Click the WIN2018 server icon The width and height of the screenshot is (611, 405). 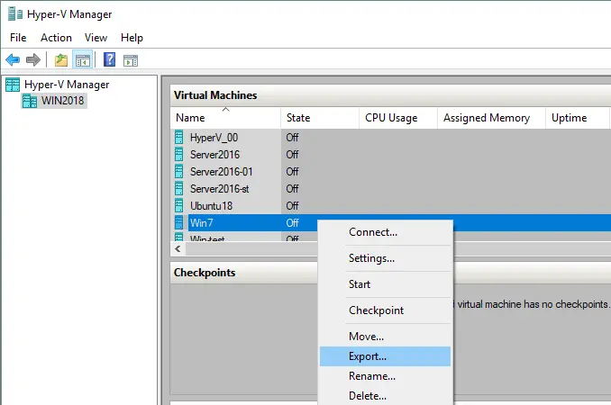click(x=30, y=101)
